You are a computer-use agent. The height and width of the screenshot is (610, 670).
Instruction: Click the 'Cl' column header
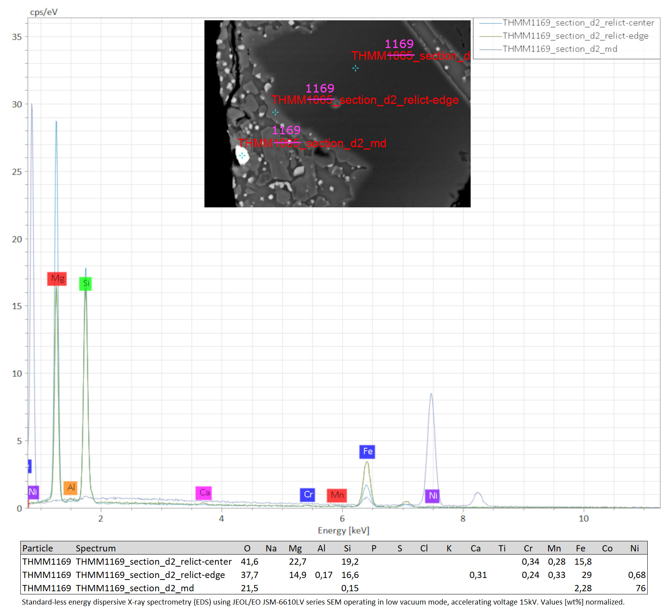click(424, 548)
